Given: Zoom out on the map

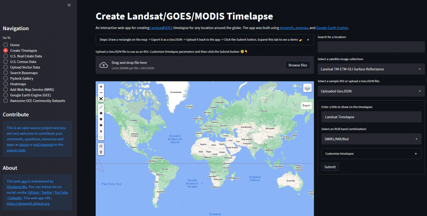Looking at the screenshot, I should pos(101,93).
